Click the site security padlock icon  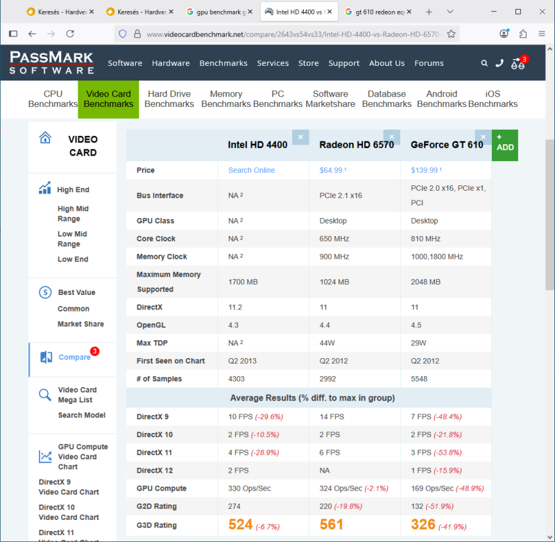click(x=137, y=34)
